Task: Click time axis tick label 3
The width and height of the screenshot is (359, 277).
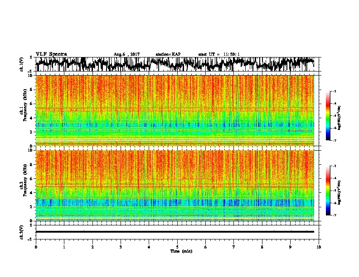Action: coord(121,247)
